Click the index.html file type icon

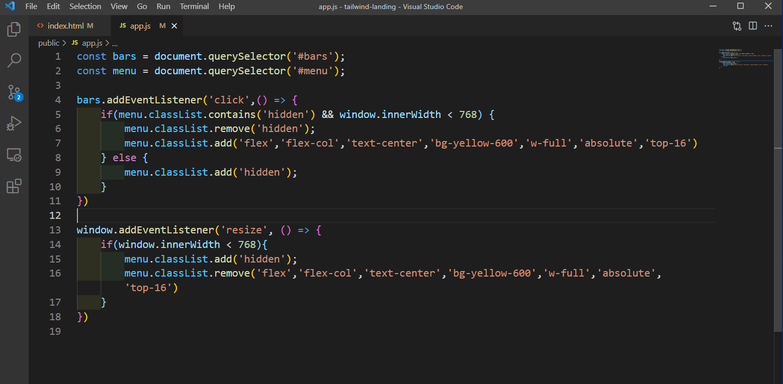tap(40, 26)
